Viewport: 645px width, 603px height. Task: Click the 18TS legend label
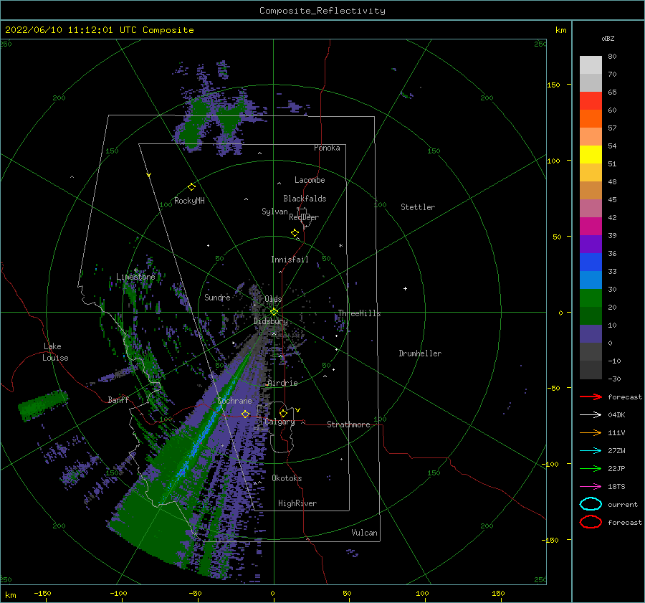[x=616, y=487]
